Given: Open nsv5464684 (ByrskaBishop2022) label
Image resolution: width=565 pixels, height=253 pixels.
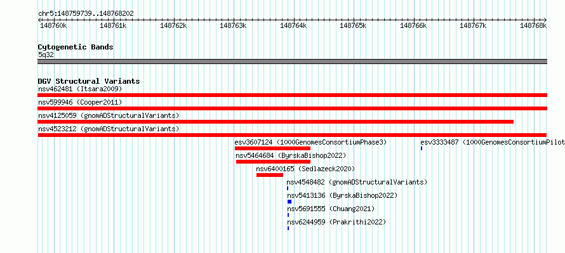Looking at the screenshot, I should [291, 155].
